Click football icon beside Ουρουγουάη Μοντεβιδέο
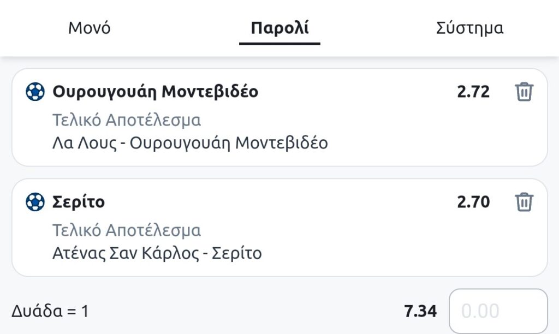Viewport: 559px width, 334px height. click(35, 92)
